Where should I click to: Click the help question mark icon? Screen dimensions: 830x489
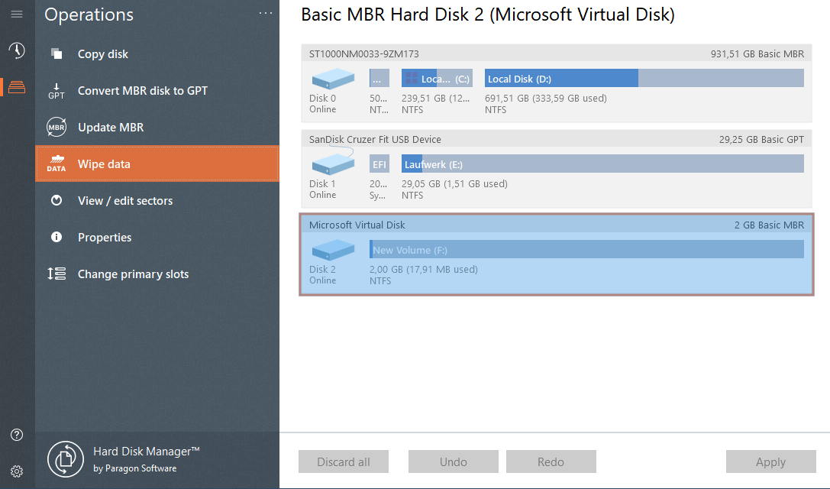[x=17, y=435]
